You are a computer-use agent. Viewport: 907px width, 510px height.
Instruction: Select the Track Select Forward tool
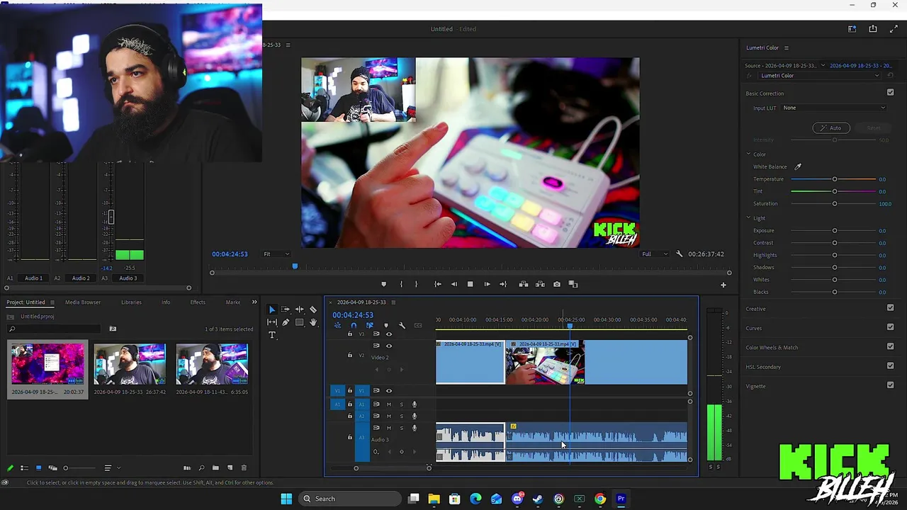tap(285, 310)
